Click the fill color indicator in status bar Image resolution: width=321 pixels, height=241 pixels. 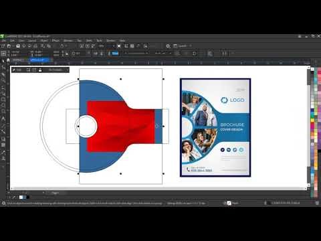(x=229, y=203)
